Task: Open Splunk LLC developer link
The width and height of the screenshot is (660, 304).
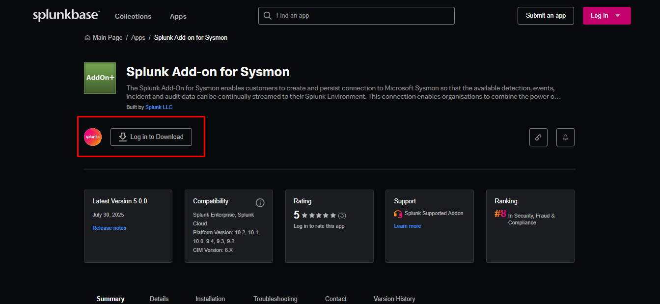Action: pyautogui.click(x=159, y=107)
